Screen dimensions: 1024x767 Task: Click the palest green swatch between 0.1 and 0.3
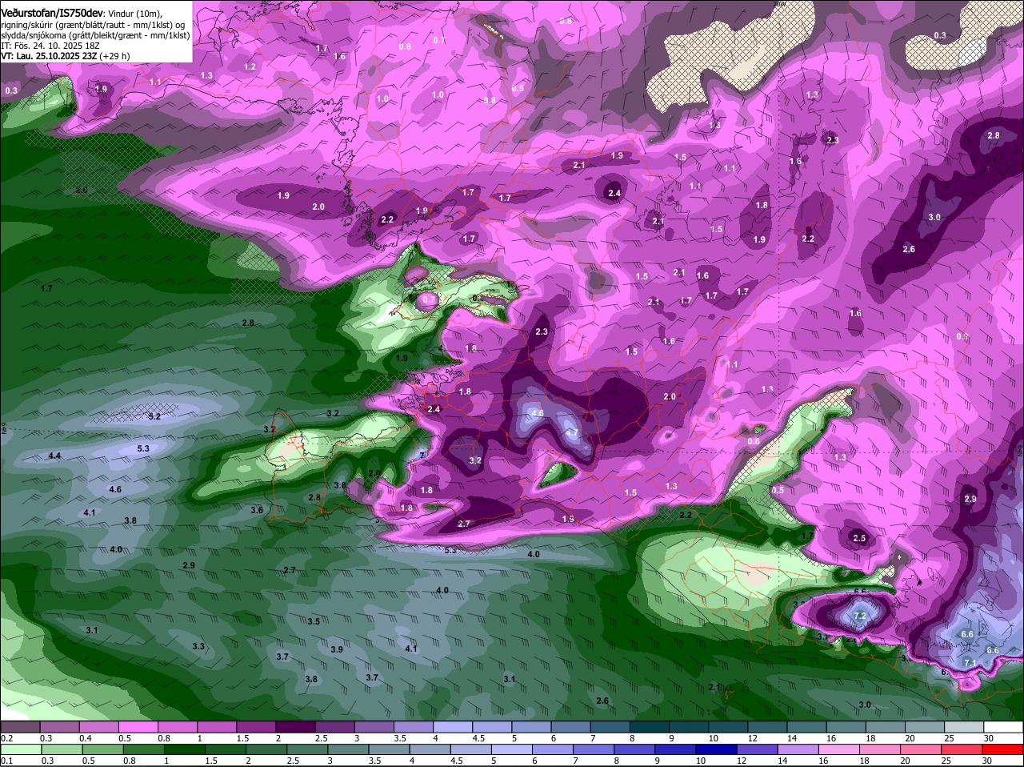[22, 749]
